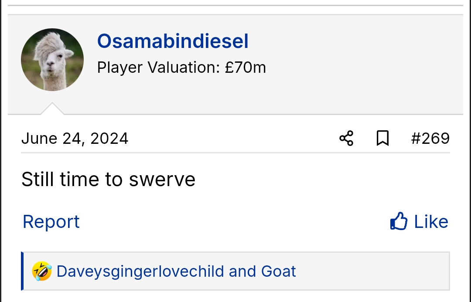Open the #269 post permalink
Image resolution: width=471 pixels, height=302 pixels.
click(x=430, y=139)
